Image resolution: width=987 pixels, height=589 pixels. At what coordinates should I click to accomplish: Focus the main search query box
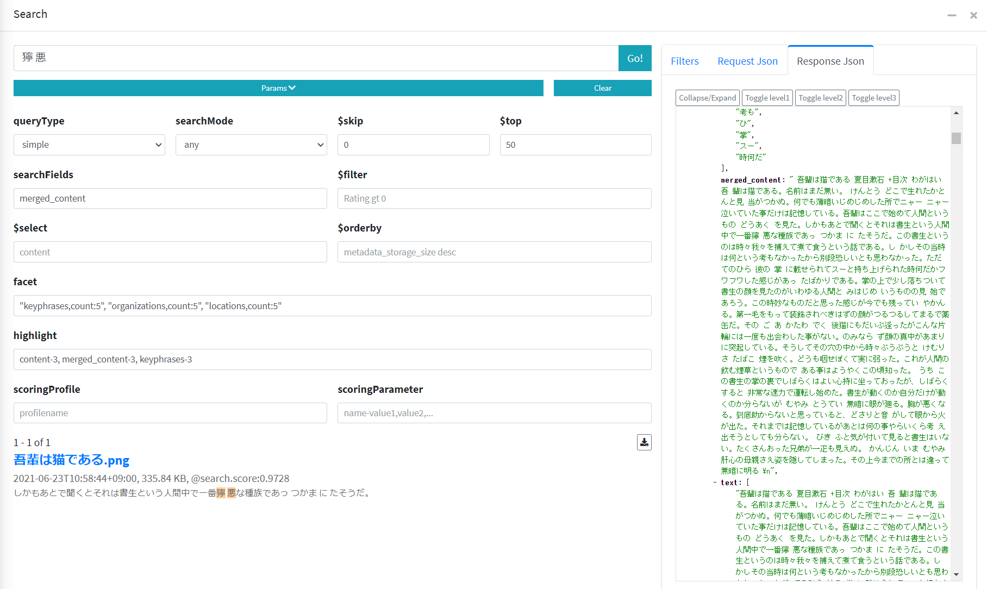[316, 58]
